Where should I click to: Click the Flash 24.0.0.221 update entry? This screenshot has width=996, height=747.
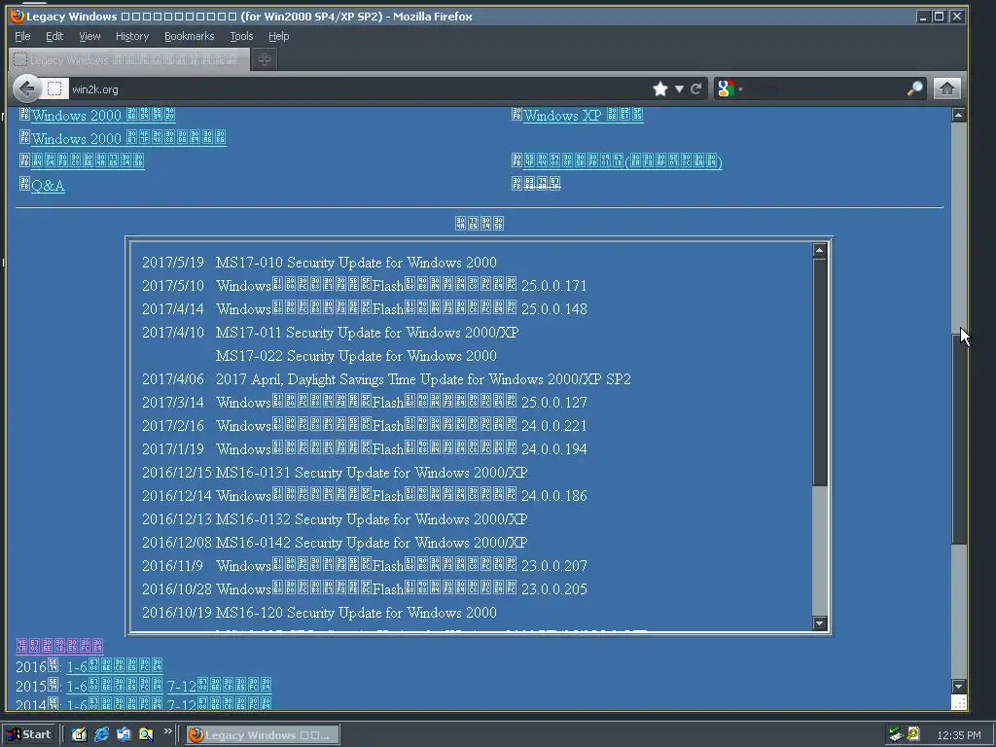[x=402, y=426]
